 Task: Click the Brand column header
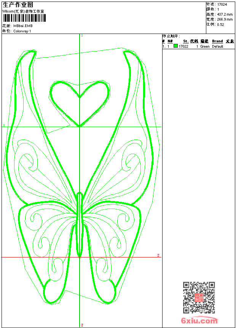[217, 41]
